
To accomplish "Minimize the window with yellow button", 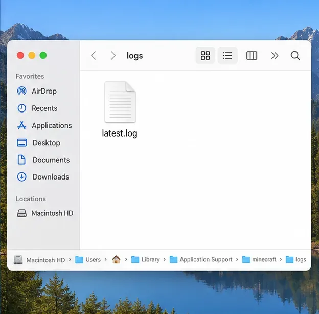I will (32, 55).
